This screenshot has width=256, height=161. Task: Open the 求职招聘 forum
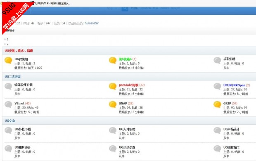click(229, 59)
